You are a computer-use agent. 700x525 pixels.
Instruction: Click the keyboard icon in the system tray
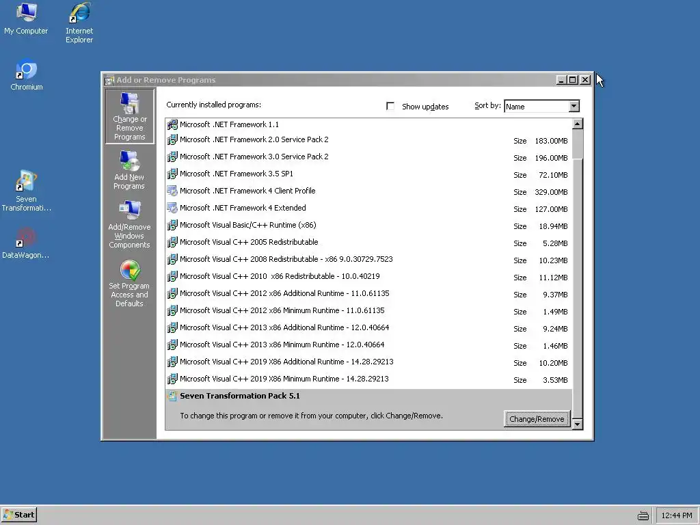pyautogui.click(x=643, y=515)
